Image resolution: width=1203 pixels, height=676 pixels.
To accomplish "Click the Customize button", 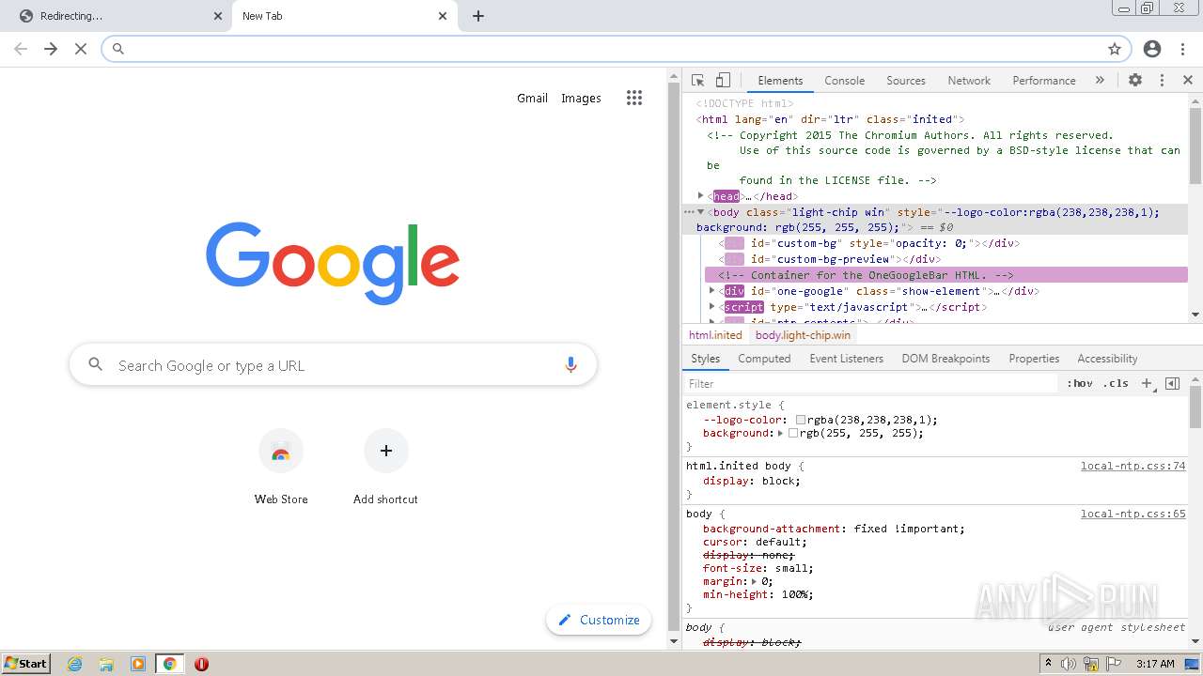I will 599,620.
